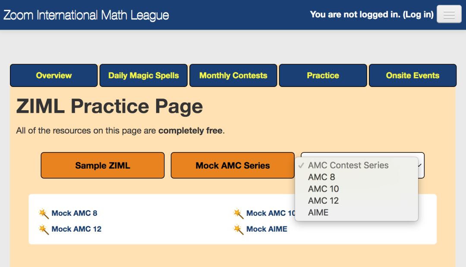Click wand icon beside Mock AMC 12
Image resolution: width=466 pixels, height=267 pixels.
44,230
